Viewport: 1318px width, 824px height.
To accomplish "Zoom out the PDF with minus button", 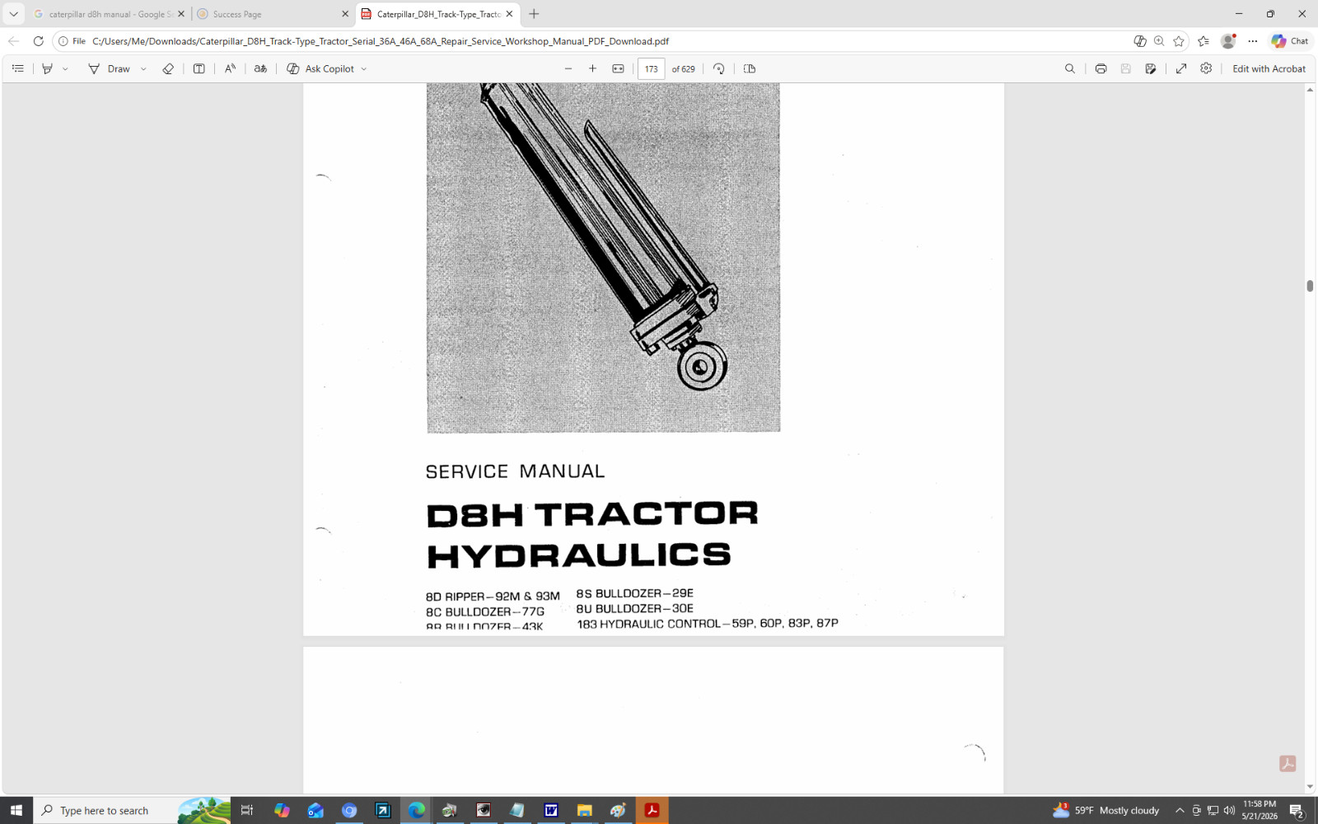I will point(568,69).
